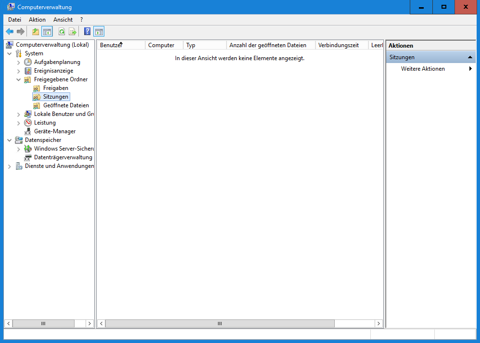Viewport: 480px width, 343px height.
Task: Click the Refresh toolbar icon
Action: pos(62,32)
